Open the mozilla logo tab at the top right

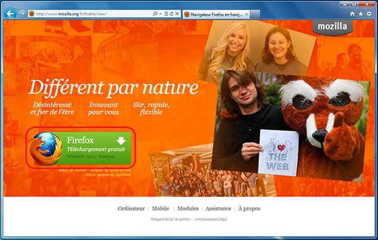coord(333,27)
